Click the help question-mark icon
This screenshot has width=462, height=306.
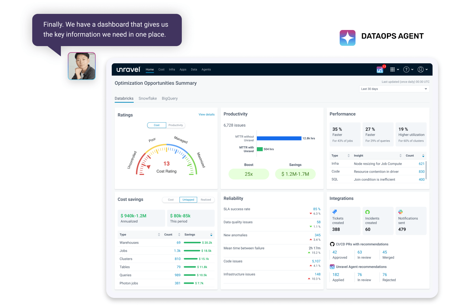point(407,70)
